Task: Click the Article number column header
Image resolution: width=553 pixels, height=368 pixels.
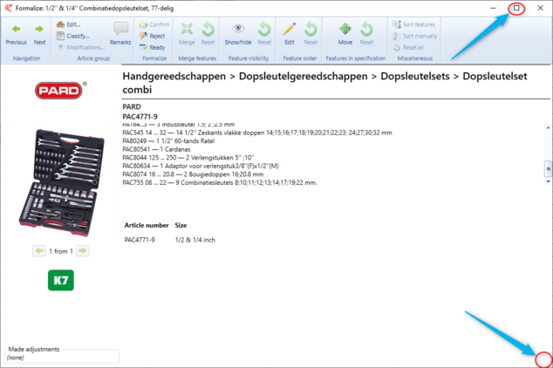Action: (147, 225)
